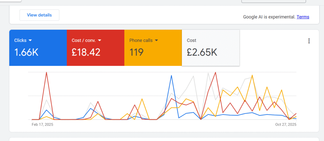Select the grey Cost metric tile
The image size is (324, 141).
point(210,48)
